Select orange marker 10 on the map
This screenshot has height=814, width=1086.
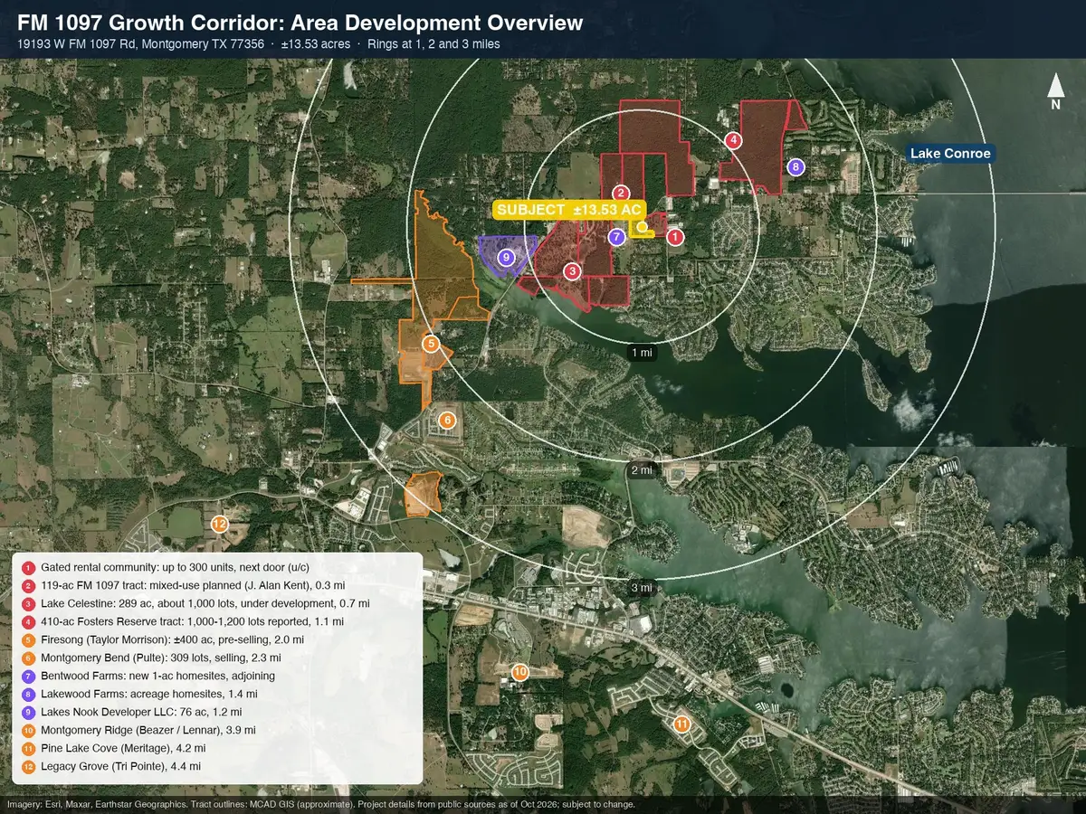pos(519,672)
